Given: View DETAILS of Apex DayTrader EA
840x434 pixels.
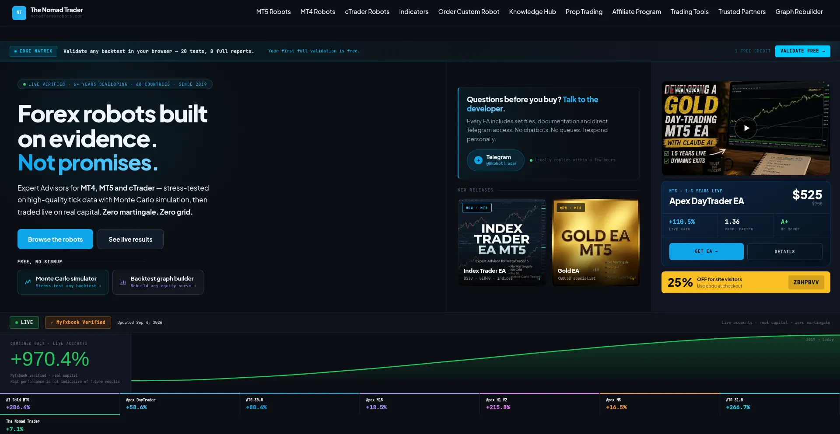Looking at the screenshot, I should (x=784, y=251).
